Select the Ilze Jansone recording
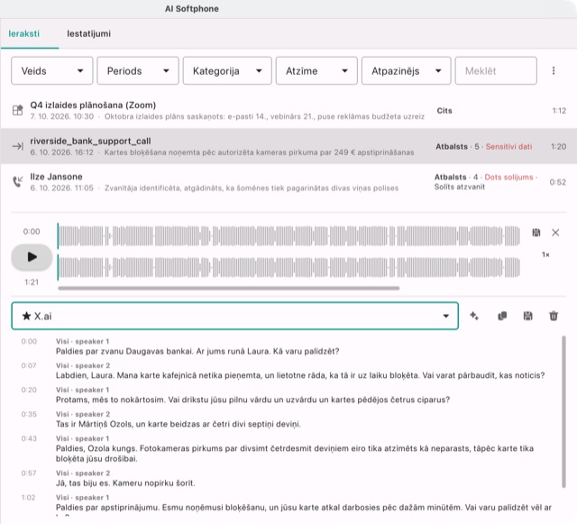 288,182
